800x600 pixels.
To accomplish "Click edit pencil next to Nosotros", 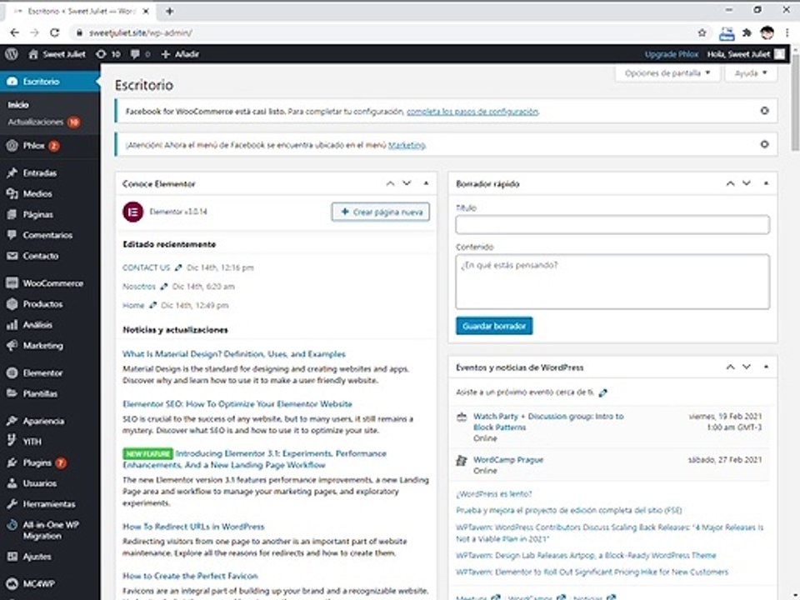I will click(164, 287).
